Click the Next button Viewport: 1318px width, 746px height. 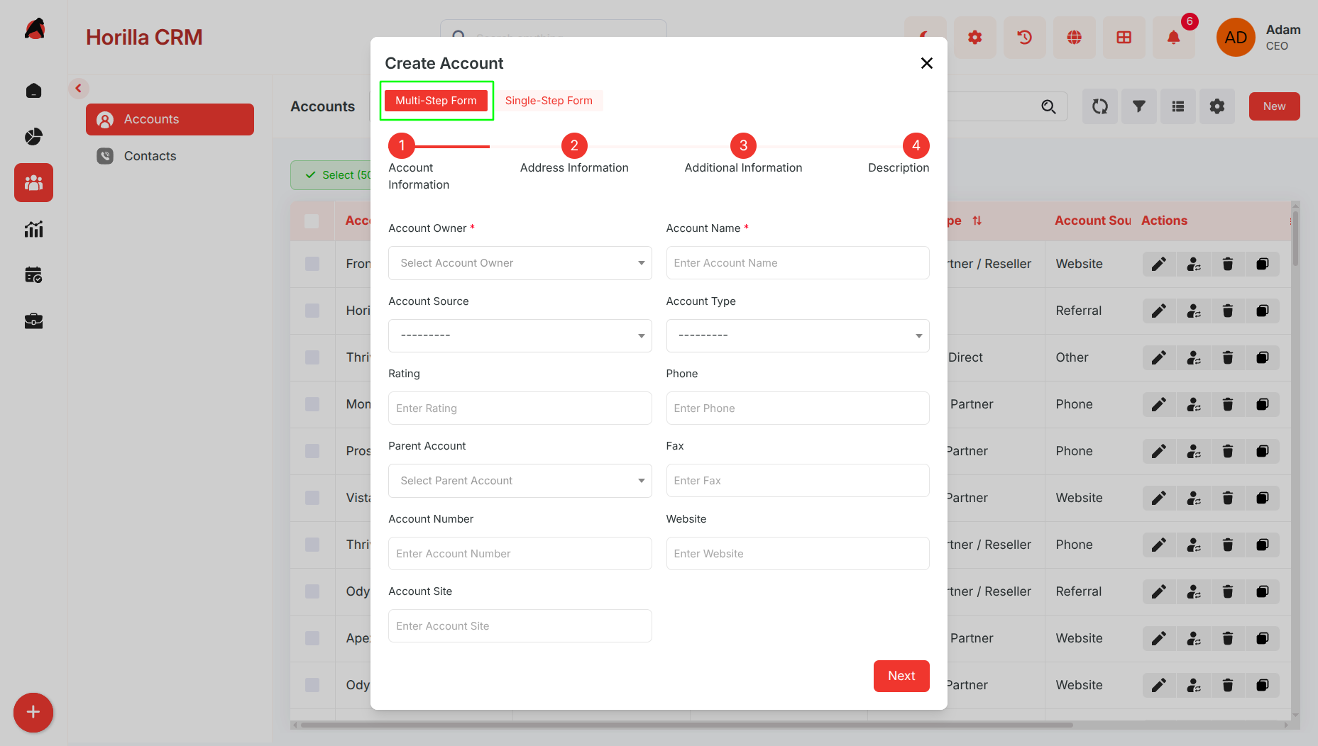(901, 676)
